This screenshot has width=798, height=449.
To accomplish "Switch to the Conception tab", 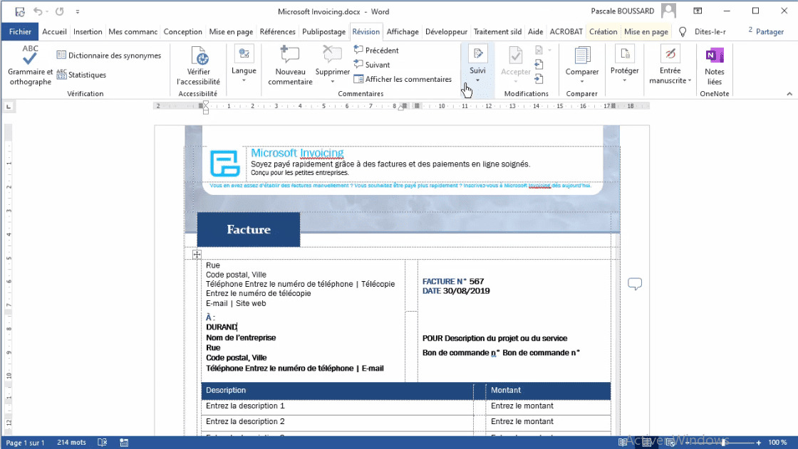I will 182,31.
